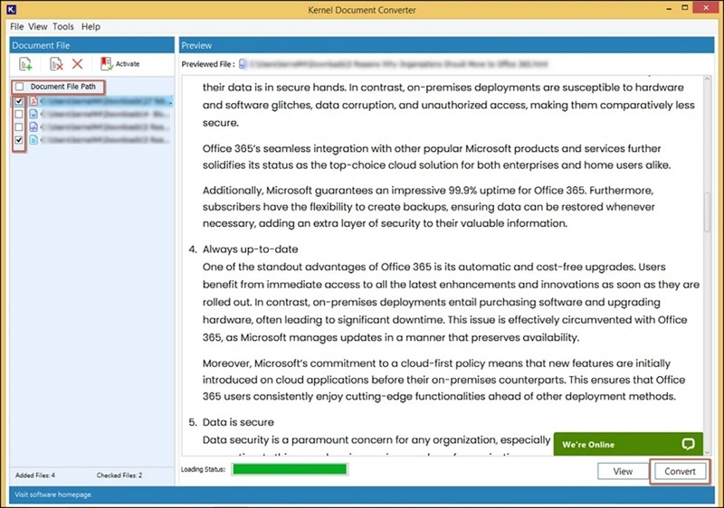
Task: Click the Activate license icon
Action: (x=107, y=64)
